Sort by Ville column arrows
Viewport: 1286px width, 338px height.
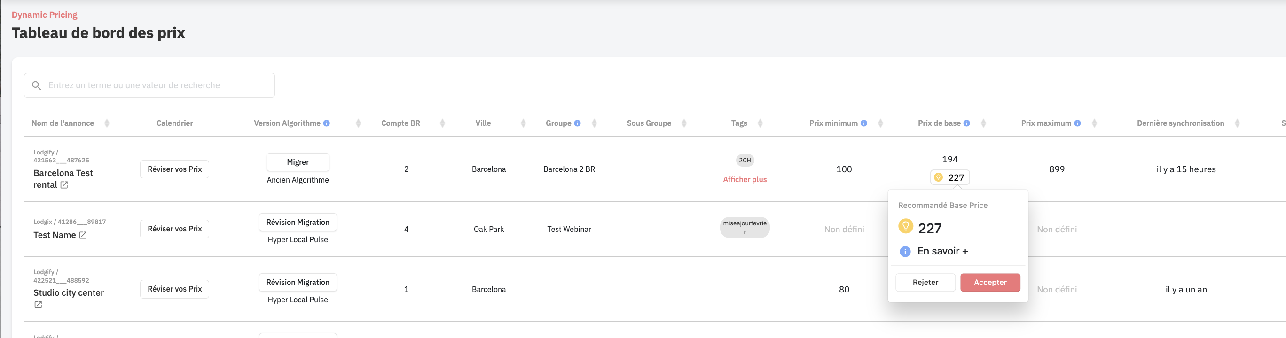click(523, 123)
